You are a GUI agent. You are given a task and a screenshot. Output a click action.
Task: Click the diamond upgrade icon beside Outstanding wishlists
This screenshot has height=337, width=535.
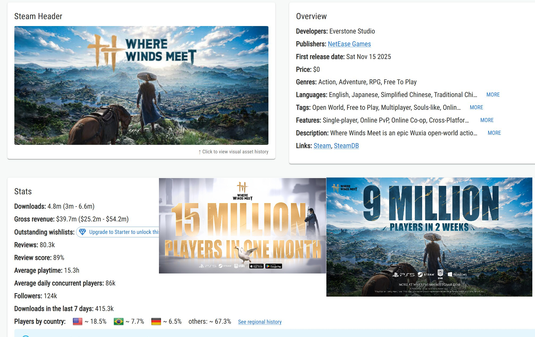(82, 232)
